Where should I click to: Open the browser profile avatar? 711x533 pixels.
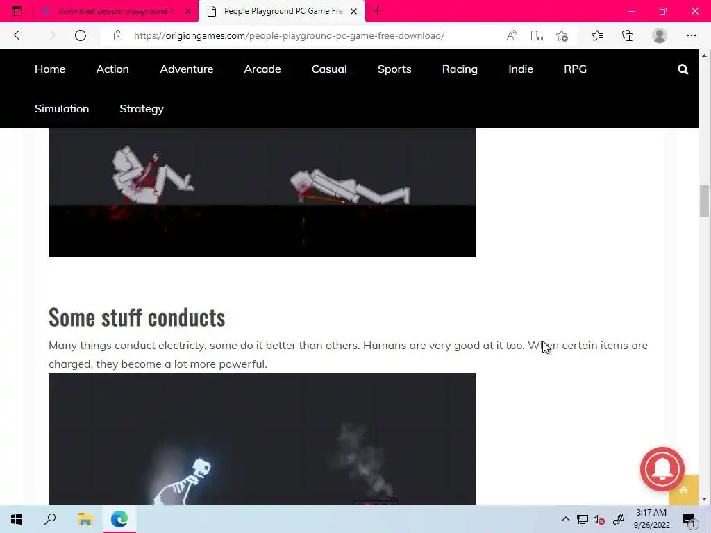coord(660,35)
